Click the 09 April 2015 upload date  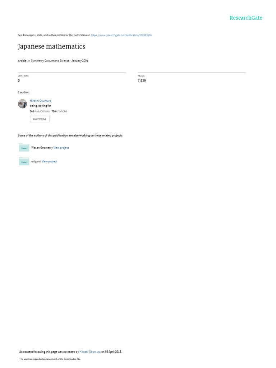113,352
